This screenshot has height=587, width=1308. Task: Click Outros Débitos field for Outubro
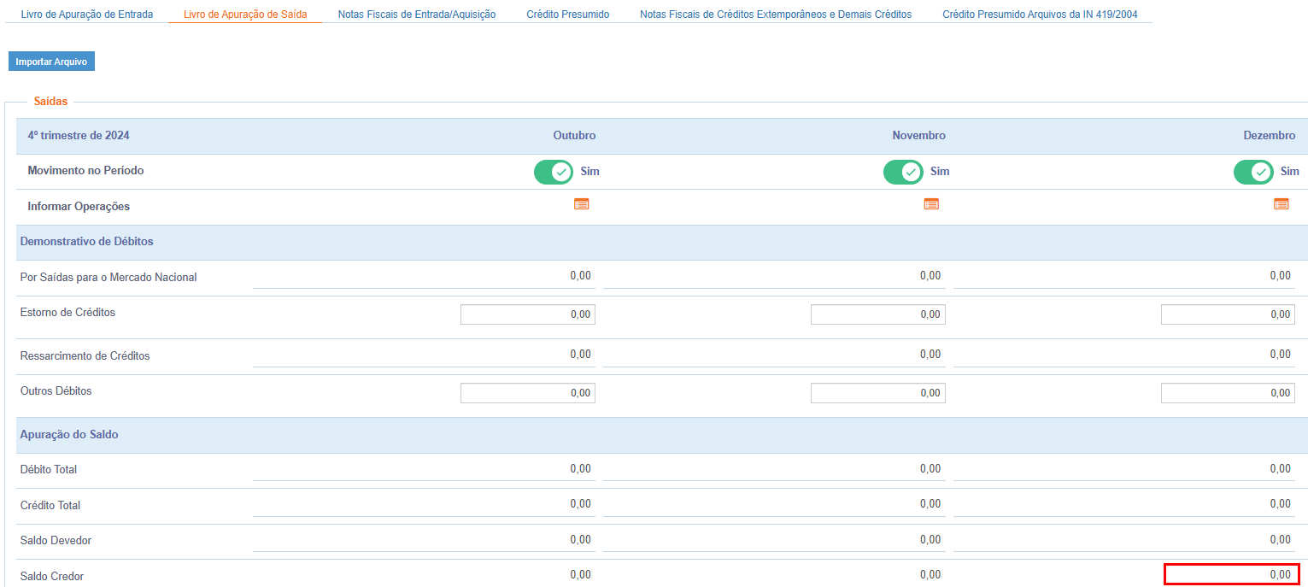point(528,393)
